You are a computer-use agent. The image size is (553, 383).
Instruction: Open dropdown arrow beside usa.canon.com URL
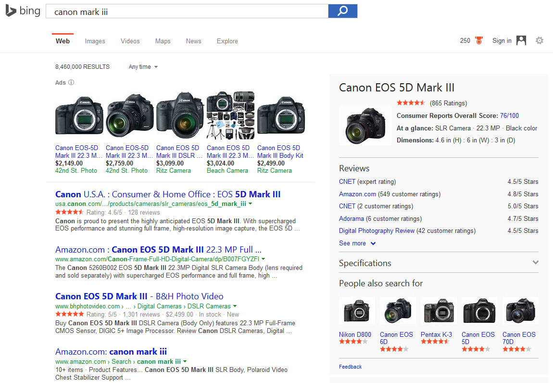click(x=250, y=204)
